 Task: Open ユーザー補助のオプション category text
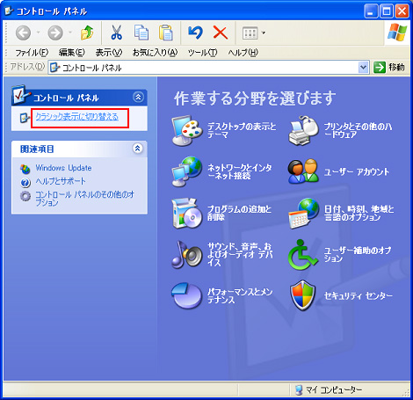click(358, 254)
